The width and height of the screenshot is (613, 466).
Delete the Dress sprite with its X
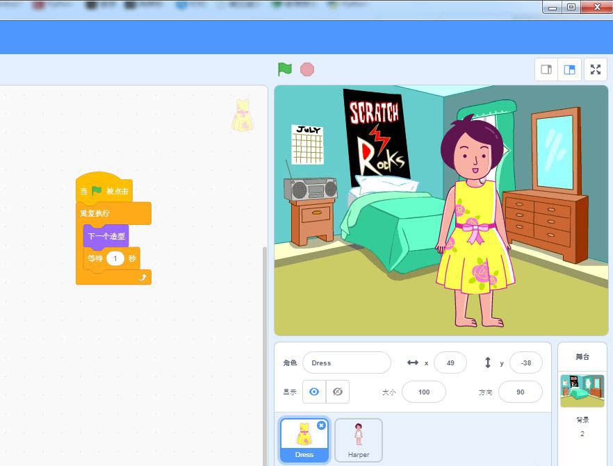tap(321, 425)
